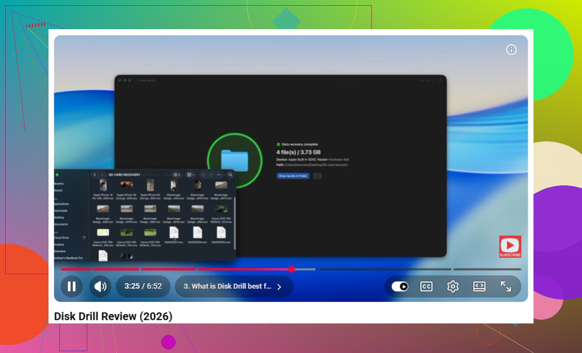Expand chapter '3. What is Disk Drill best f...'
This screenshot has width=582, height=353.
234,287
